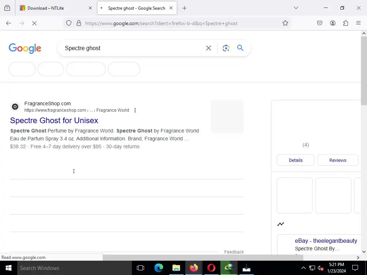367x275 pixels.
Task: Open Firefox application hamburger menu
Action: click(358, 23)
